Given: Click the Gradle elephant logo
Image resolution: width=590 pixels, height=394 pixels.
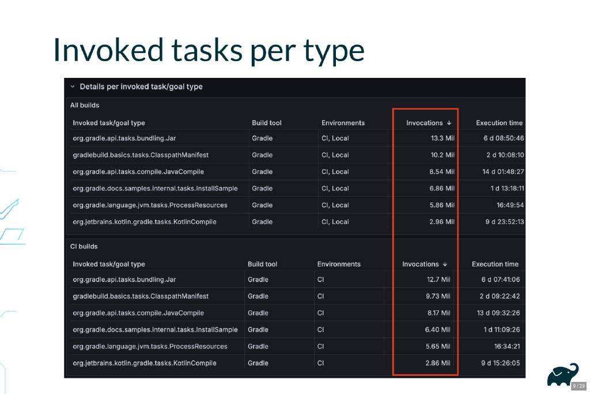Looking at the screenshot, I should tap(563, 375).
